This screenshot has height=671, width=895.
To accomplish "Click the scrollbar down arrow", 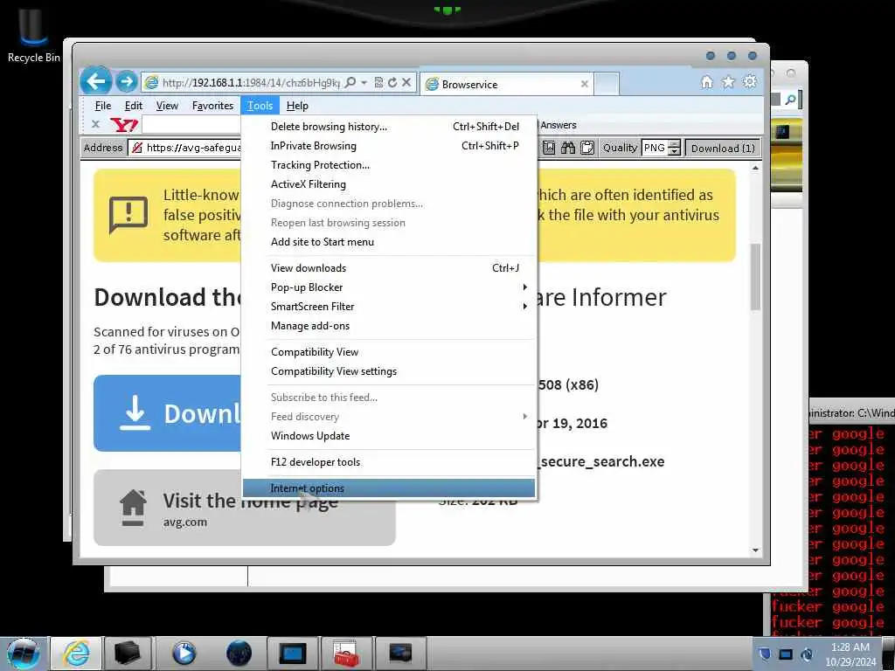I will tap(756, 550).
